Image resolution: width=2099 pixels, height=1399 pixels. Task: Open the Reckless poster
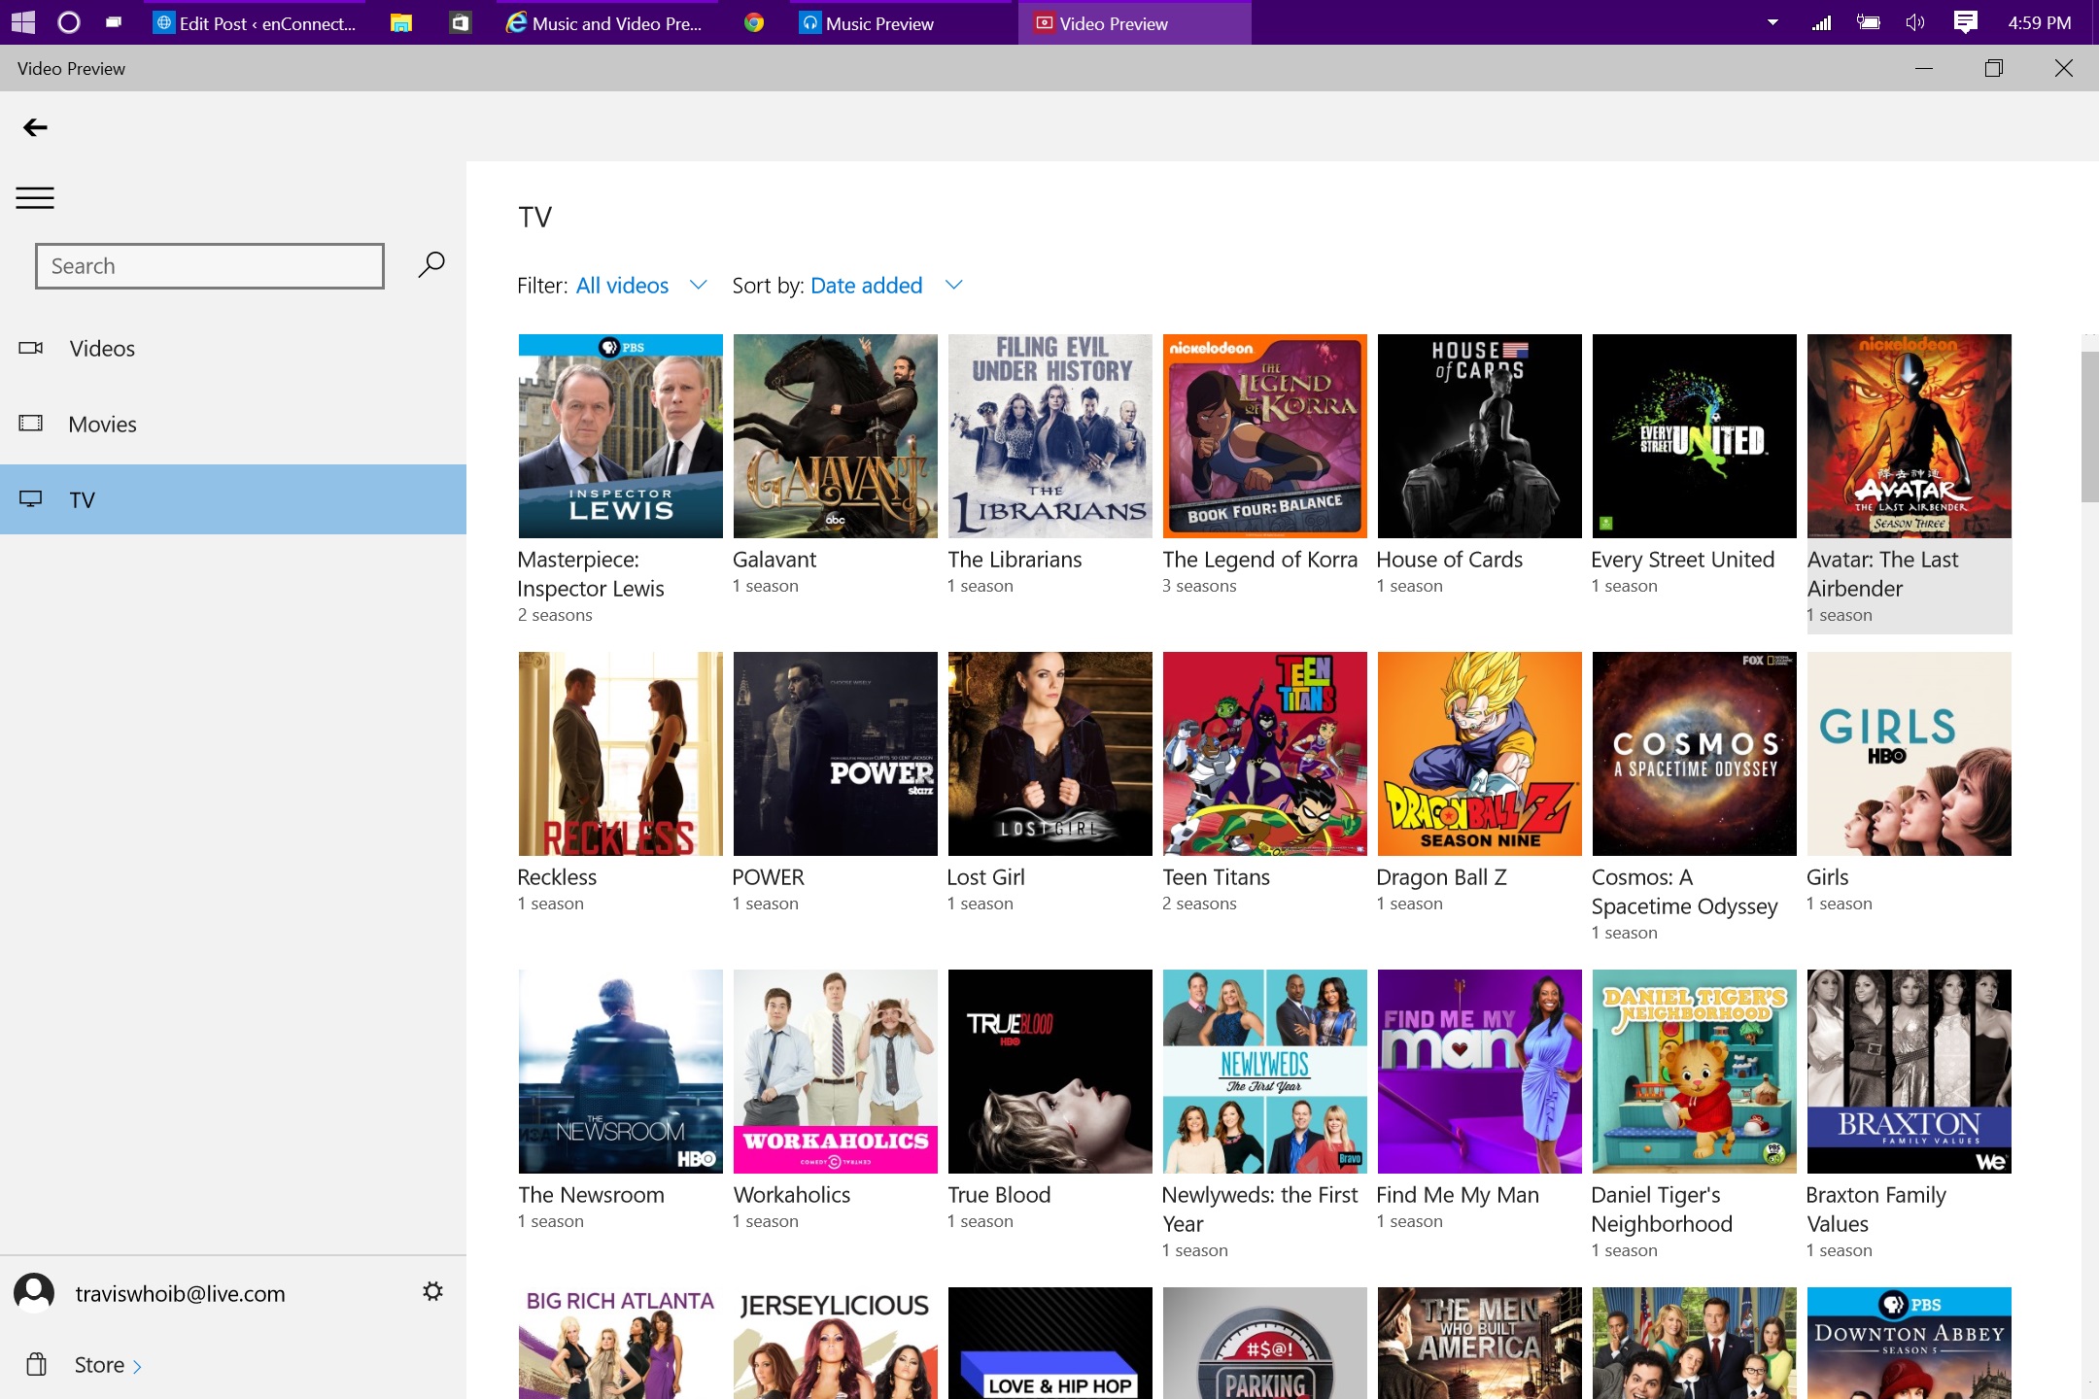coord(620,754)
